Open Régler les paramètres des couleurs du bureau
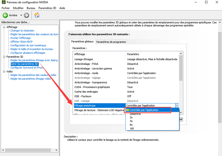Image resolution: width=222 pixels, height=156 pixels. (34, 34)
